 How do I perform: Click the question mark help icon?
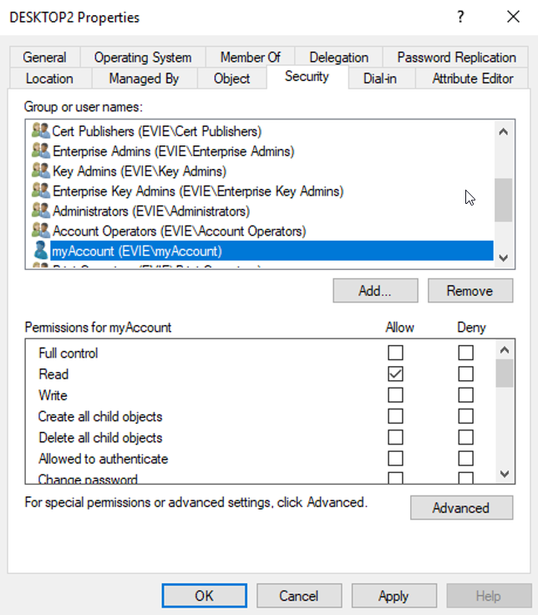pyautogui.click(x=460, y=17)
